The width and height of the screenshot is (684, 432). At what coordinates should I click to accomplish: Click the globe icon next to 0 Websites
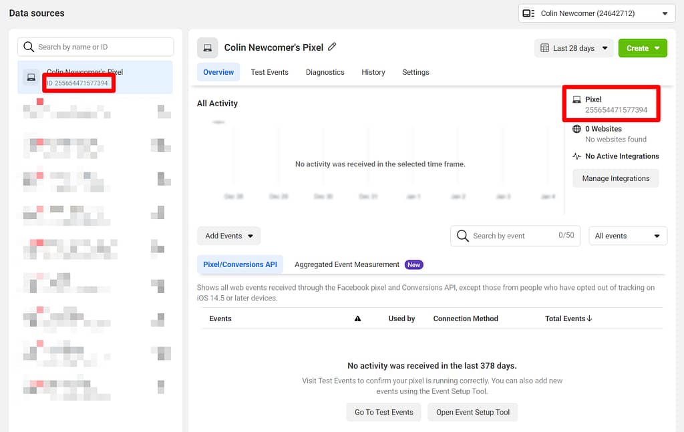(576, 129)
